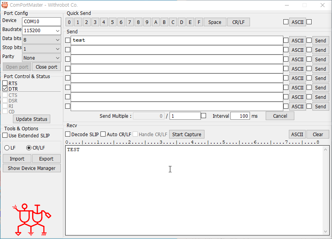
Task: Quick send hex digit 0
Action: pyautogui.click(x=69, y=22)
